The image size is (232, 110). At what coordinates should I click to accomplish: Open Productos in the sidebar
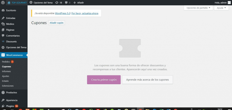pyautogui.click(x=11, y=93)
